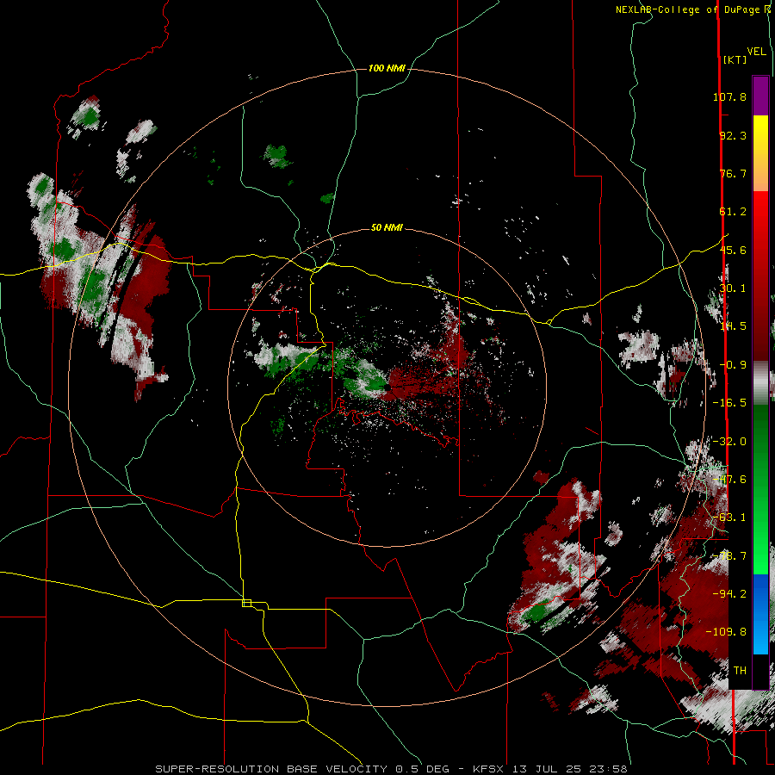
Task: Click the -63.1 velocity scale value
Action: [729, 518]
